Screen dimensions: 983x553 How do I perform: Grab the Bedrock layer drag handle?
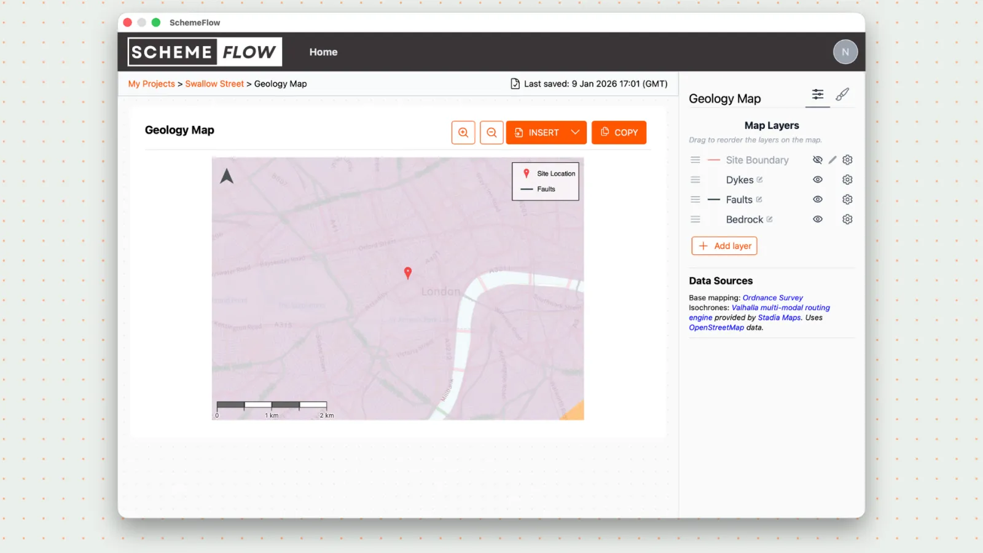click(x=695, y=219)
